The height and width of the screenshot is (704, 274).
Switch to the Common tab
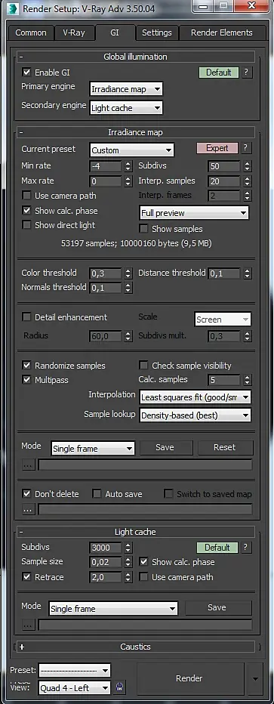(30, 32)
